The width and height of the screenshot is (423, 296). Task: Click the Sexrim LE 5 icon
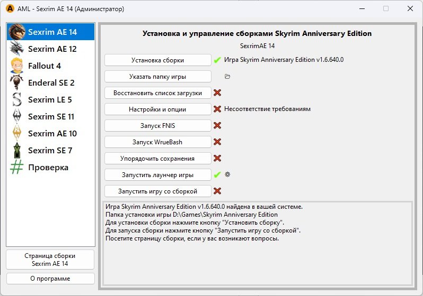pos(17,99)
